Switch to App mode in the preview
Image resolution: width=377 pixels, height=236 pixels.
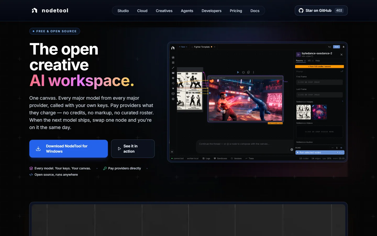[x=329, y=47]
